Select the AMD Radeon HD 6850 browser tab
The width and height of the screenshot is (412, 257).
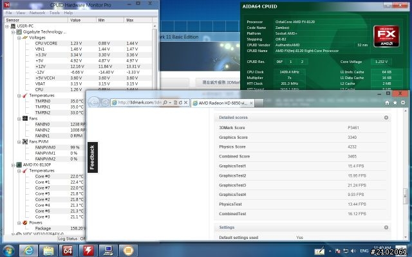click(x=223, y=103)
